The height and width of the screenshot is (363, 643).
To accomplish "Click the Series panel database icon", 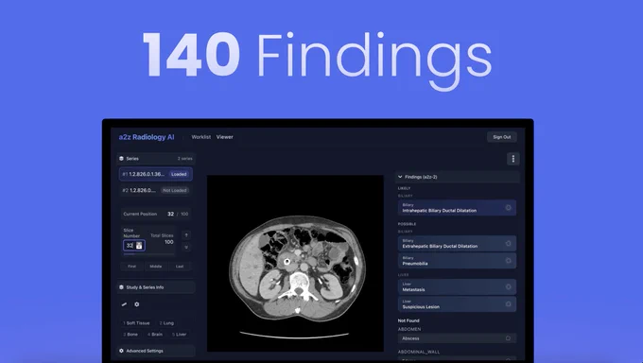I will click(121, 158).
